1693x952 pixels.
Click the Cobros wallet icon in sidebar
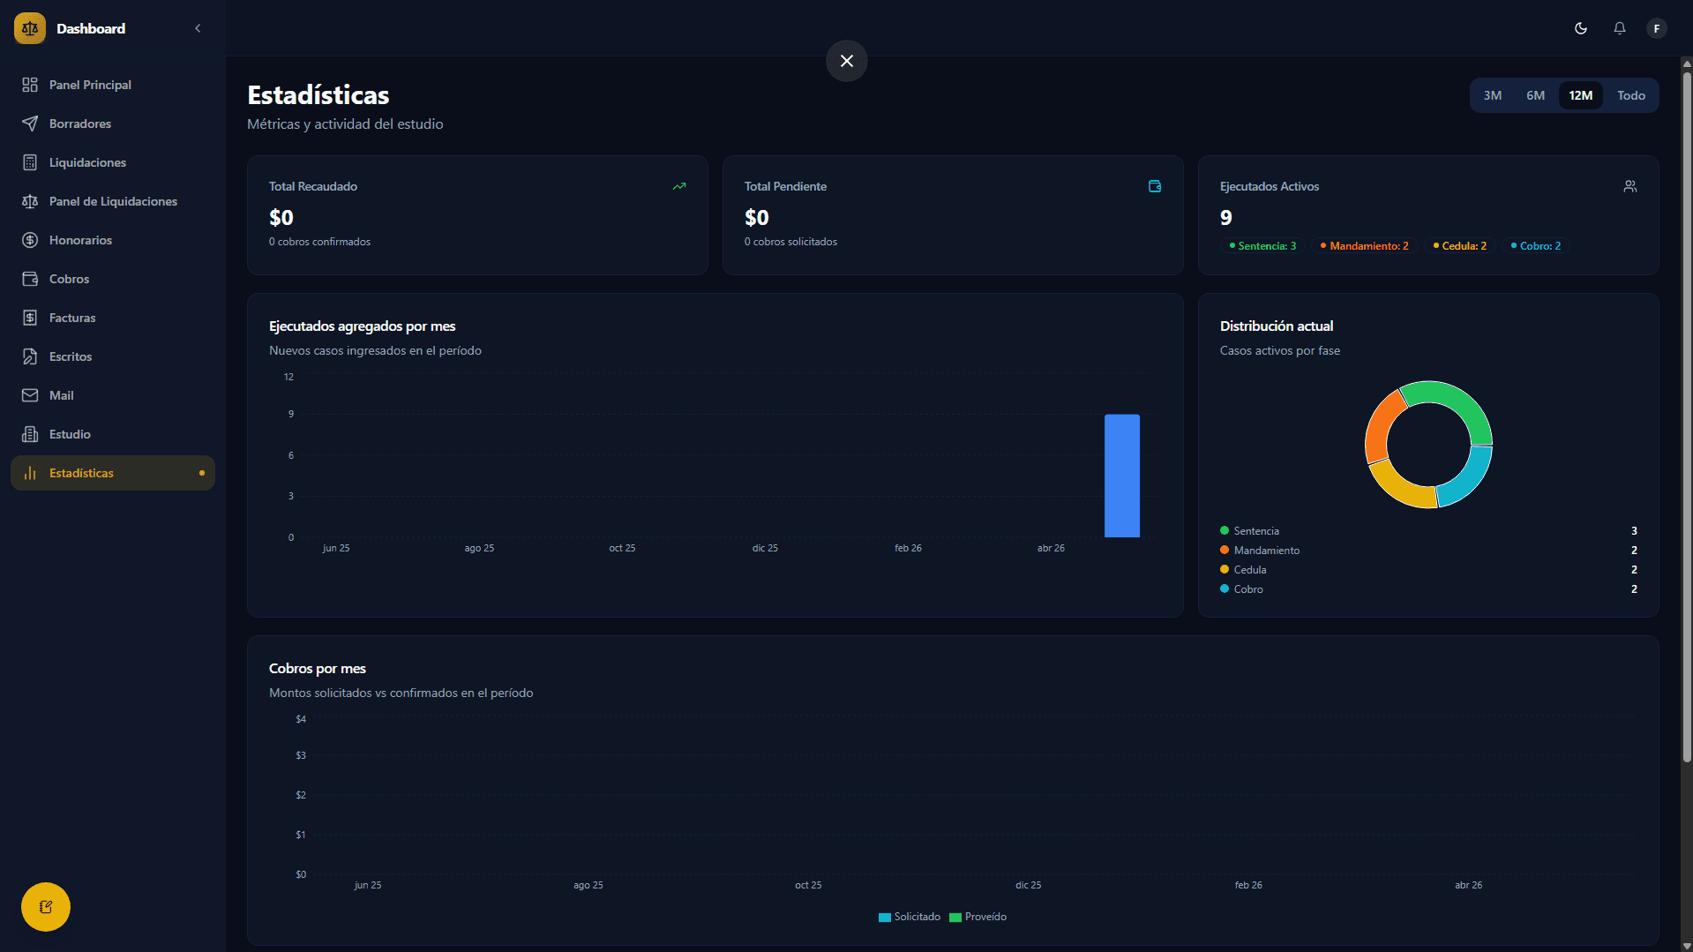[30, 279]
